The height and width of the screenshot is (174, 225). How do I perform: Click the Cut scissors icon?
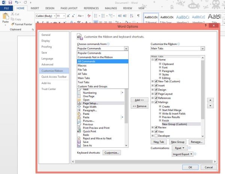click(13, 14)
